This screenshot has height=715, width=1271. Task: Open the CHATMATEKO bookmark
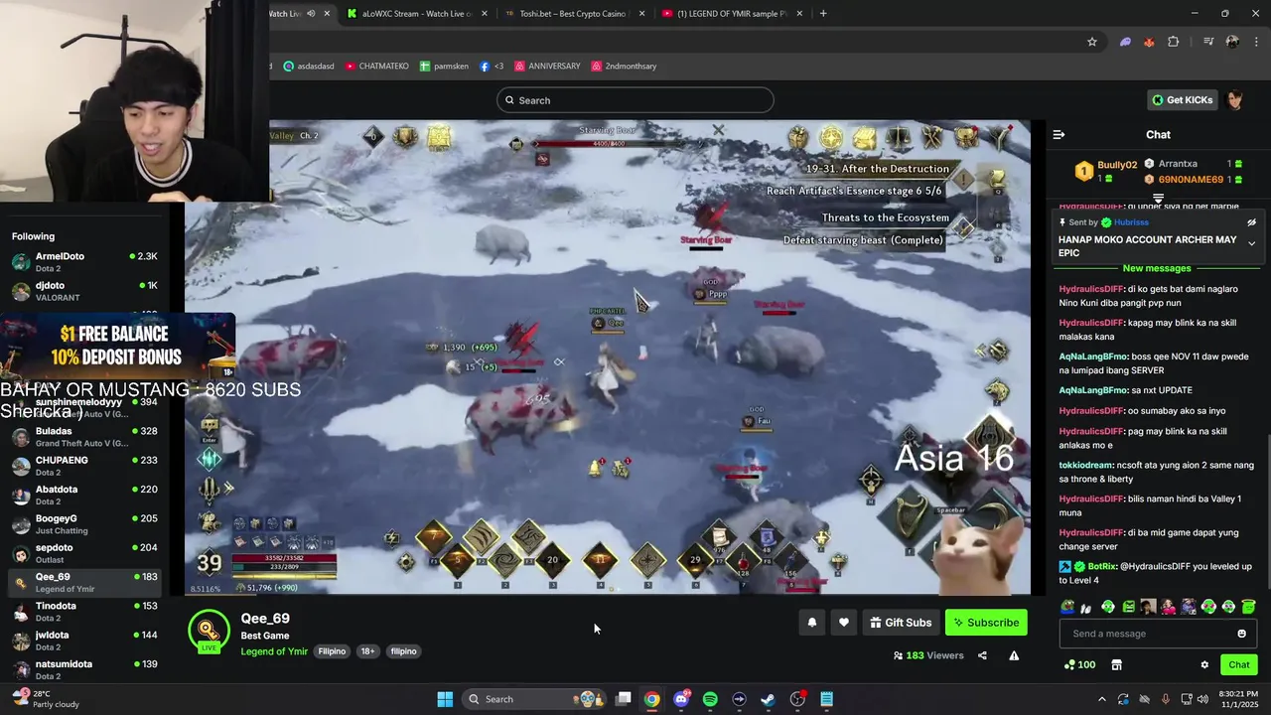tap(376, 66)
